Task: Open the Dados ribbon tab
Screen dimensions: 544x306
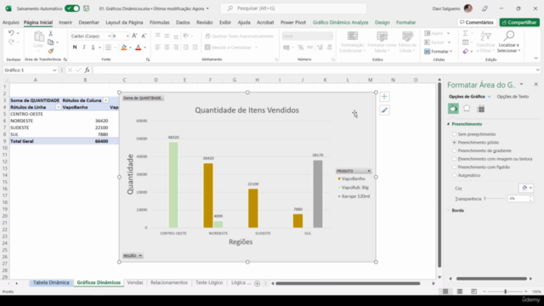Action: pyautogui.click(x=183, y=22)
